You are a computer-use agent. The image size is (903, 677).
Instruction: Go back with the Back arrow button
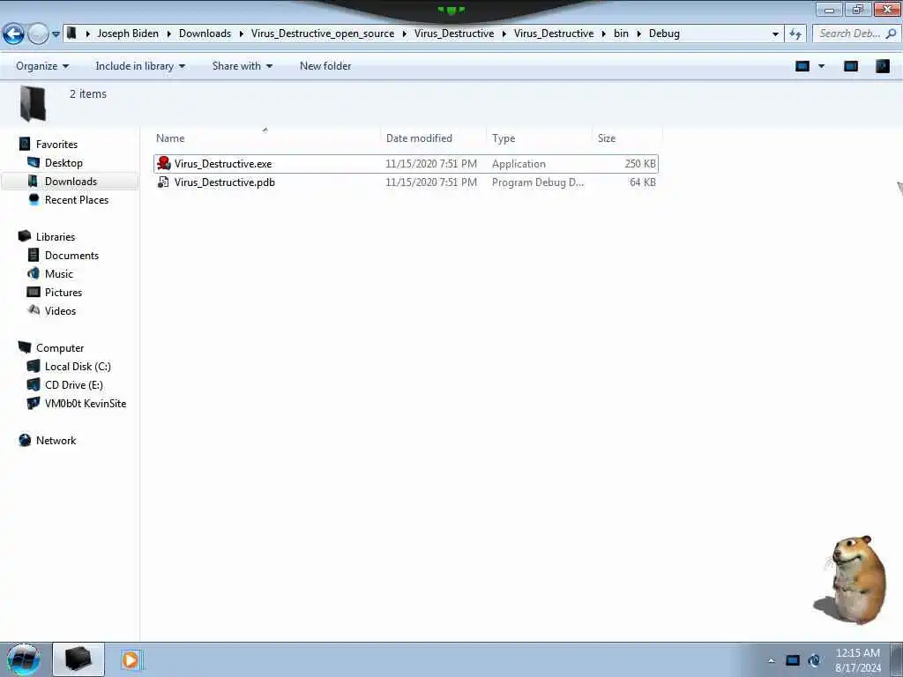(14, 34)
